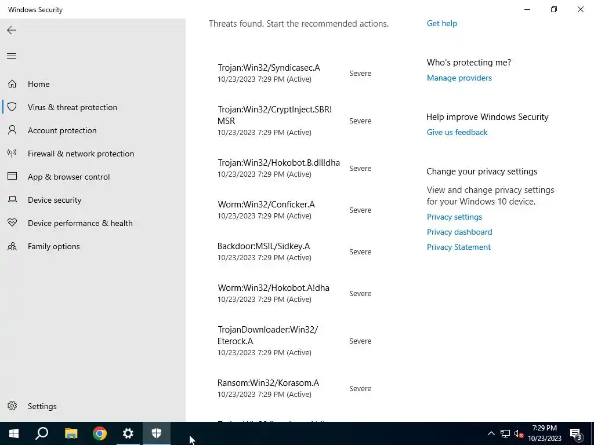Click 'Help improve Windows Security' heading
This screenshot has height=445, width=594.
point(487,117)
